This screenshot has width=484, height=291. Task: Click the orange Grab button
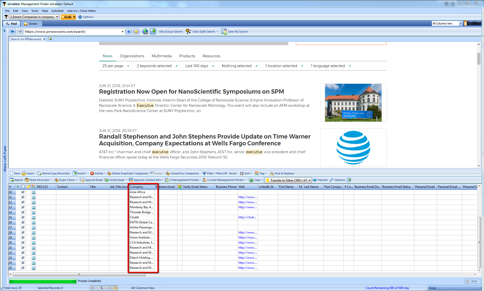67,17
